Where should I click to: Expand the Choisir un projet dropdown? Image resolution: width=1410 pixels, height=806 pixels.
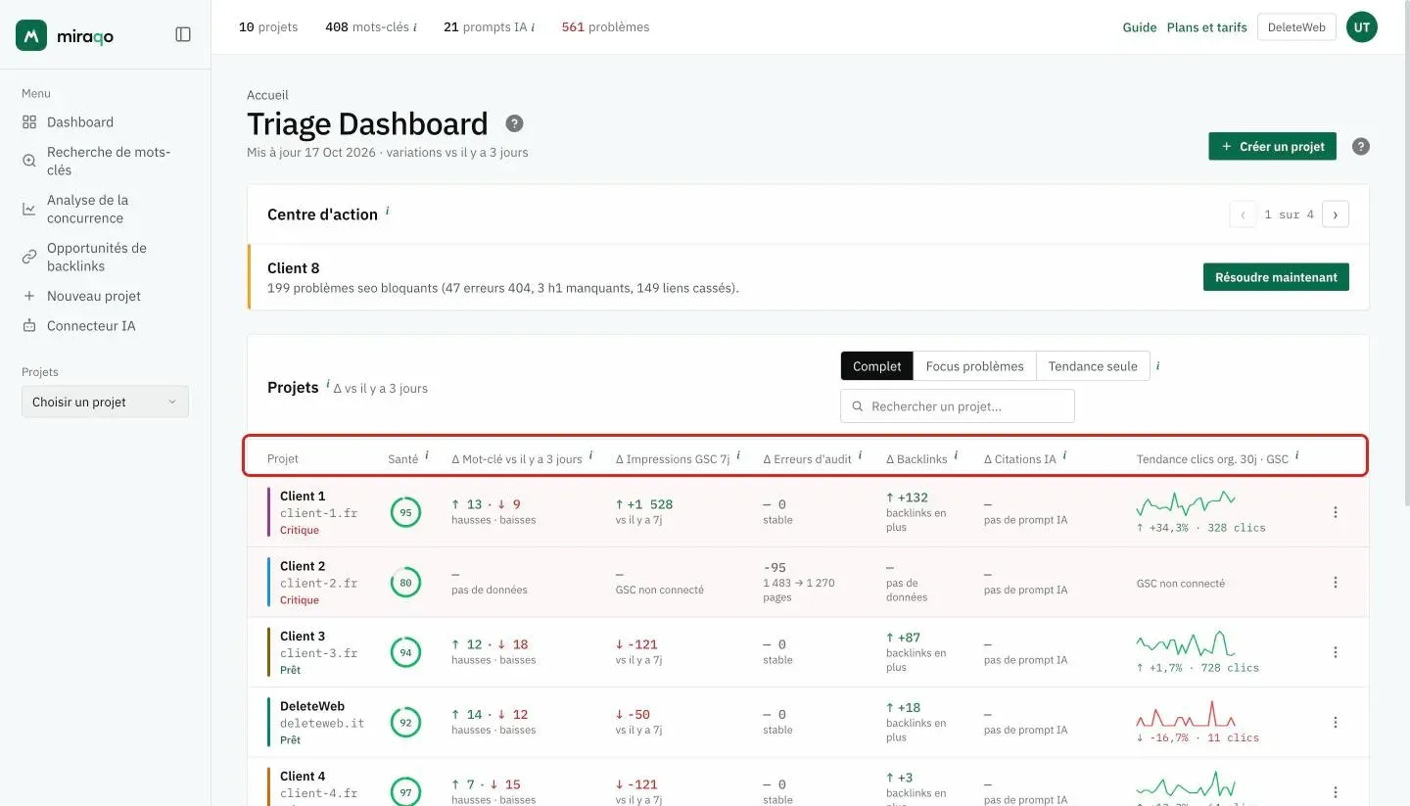point(105,402)
